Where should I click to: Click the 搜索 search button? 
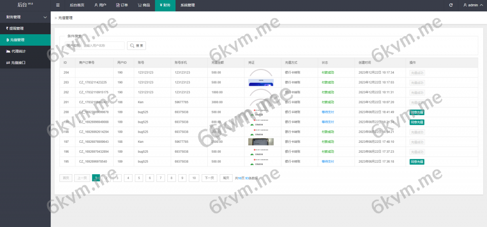click(136, 46)
